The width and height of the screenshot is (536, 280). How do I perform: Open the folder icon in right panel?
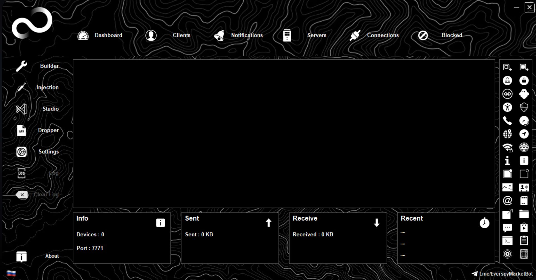pos(524,214)
